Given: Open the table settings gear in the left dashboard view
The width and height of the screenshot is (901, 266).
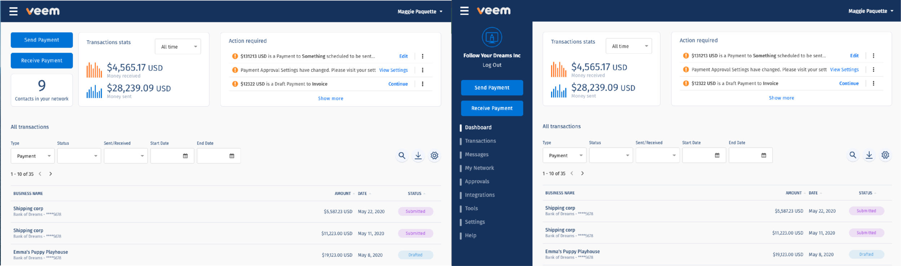Looking at the screenshot, I should [x=435, y=156].
